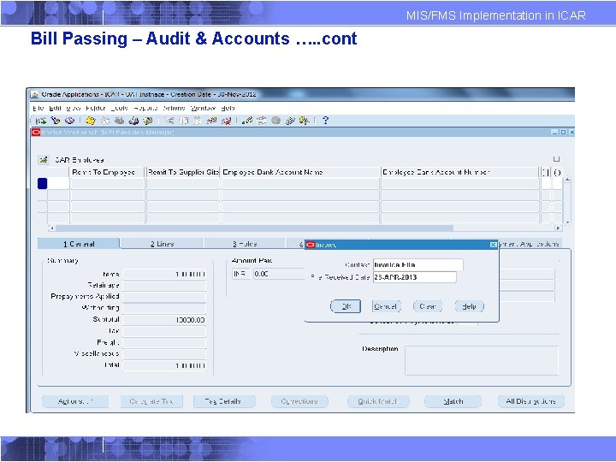The image size is (616, 462).
Task: Open the Show Navigator toolbar icon
Action: pos(69,121)
